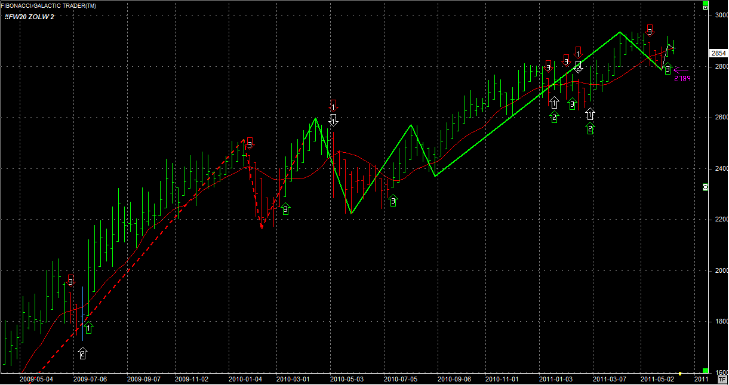The height and width of the screenshot is (385, 729).
Task: Select the 2854 current price label
Action: (x=718, y=53)
